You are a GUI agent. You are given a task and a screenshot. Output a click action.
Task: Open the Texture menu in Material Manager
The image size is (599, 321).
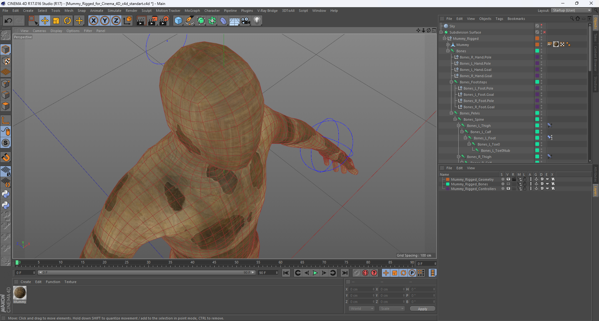tap(70, 282)
